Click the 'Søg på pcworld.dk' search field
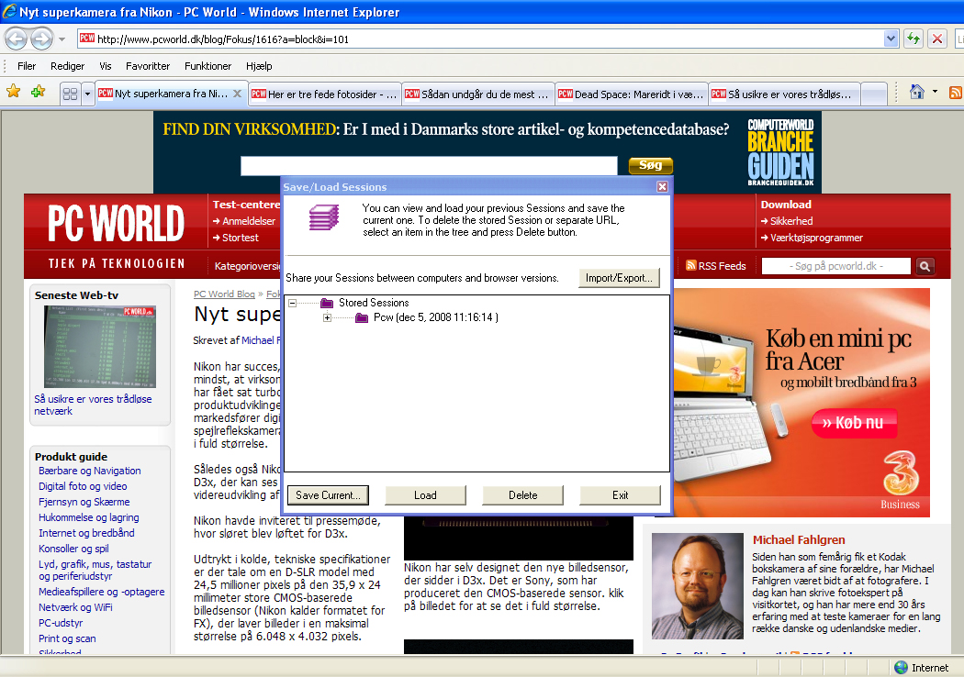This screenshot has width=964, height=677. pos(836,266)
